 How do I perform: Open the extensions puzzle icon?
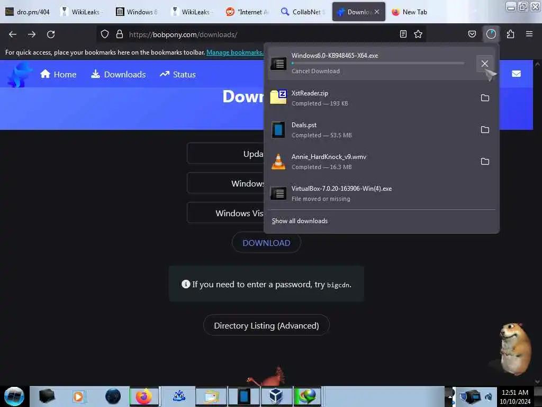point(510,34)
